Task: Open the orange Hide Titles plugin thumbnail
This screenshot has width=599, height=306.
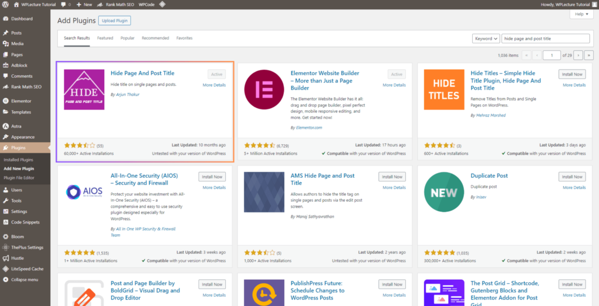Action: [444, 90]
